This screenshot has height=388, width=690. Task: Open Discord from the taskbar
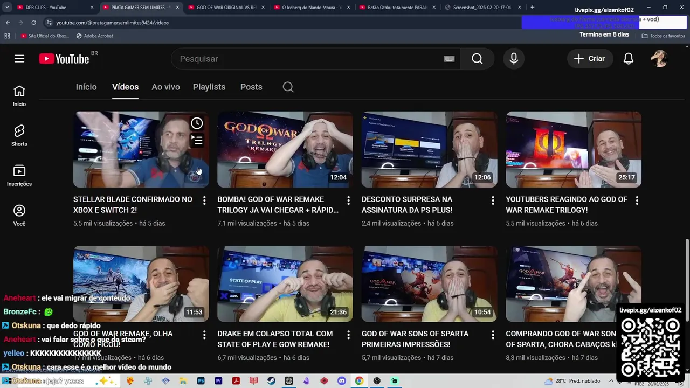pos(342,381)
